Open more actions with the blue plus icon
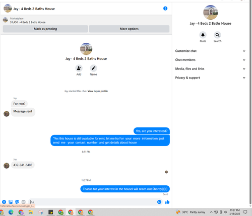The image size is (252, 216). [x=4, y=202]
